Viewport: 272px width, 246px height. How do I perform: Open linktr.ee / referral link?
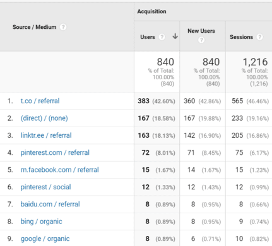[46, 135]
